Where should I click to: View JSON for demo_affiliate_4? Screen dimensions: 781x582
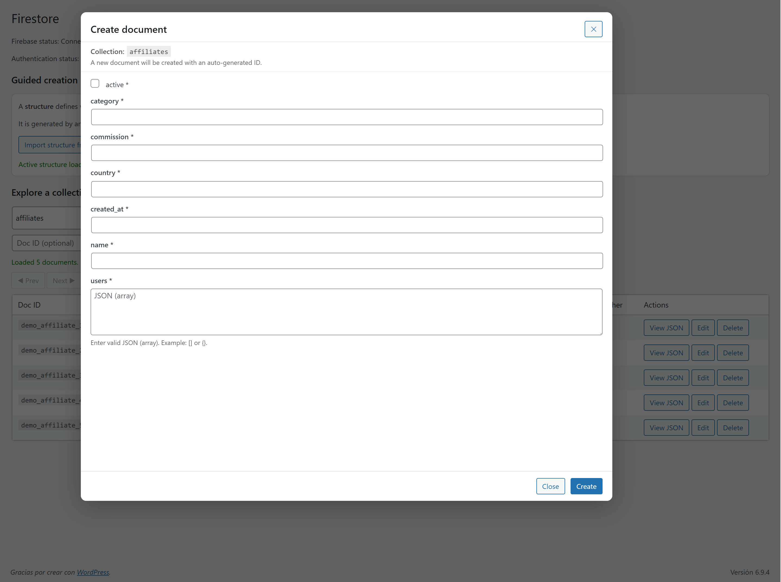tap(666, 402)
